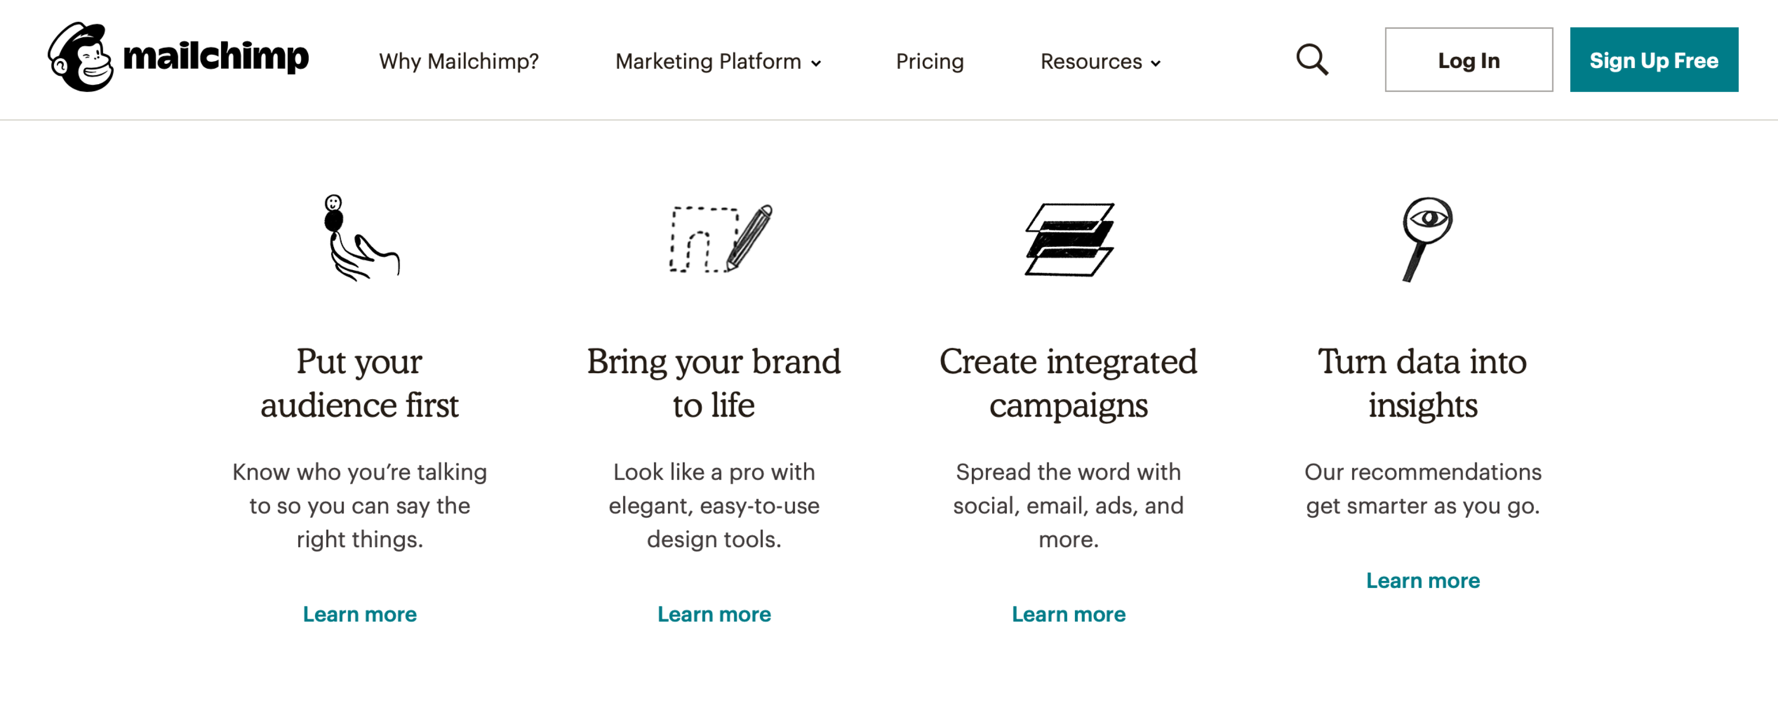Navigate to the Pricing page
The image size is (1778, 703).
click(930, 62)
